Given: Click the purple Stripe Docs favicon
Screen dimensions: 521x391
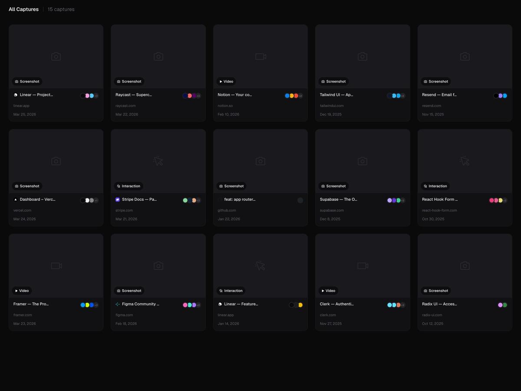Looking at the screenshot, I should coord(118,199).
